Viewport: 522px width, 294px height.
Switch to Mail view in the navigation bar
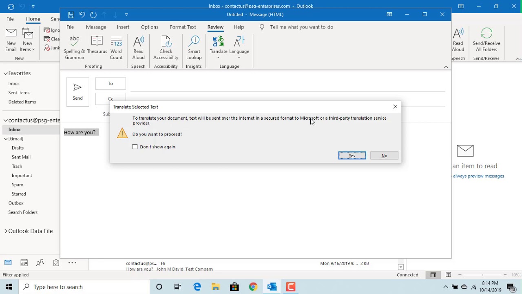[x=8, y=263]
